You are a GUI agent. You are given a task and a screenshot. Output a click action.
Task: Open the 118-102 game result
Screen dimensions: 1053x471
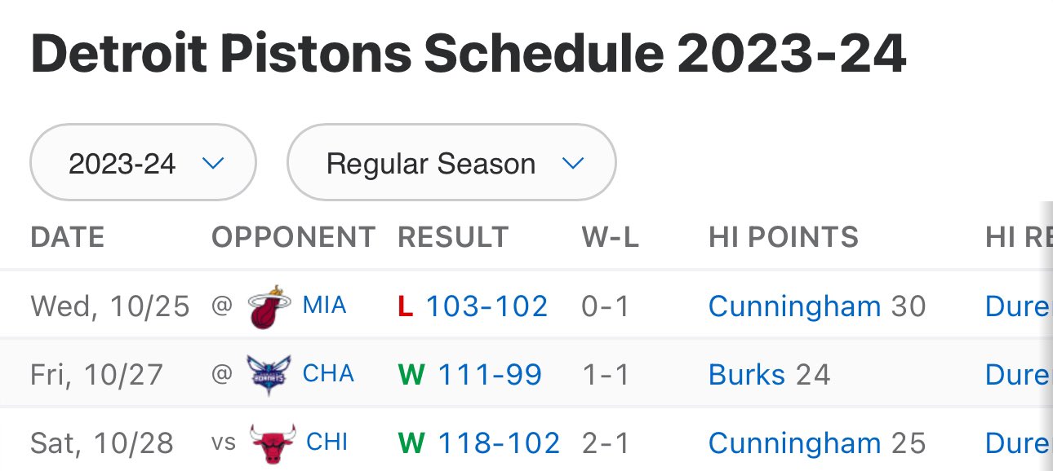(x=499, y=443)
